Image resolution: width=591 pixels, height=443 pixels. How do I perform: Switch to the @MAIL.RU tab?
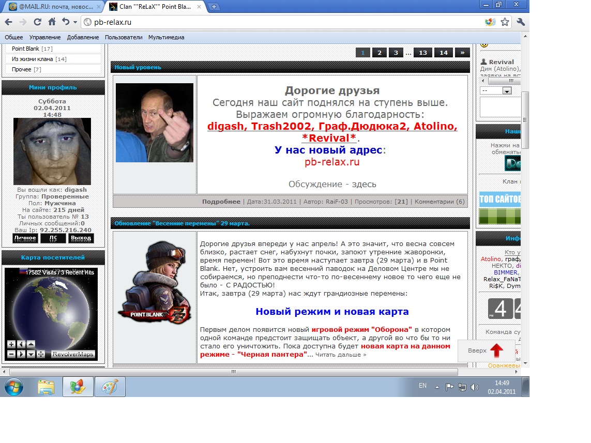point(54,7)
